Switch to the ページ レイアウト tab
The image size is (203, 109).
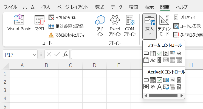[73, 7]
